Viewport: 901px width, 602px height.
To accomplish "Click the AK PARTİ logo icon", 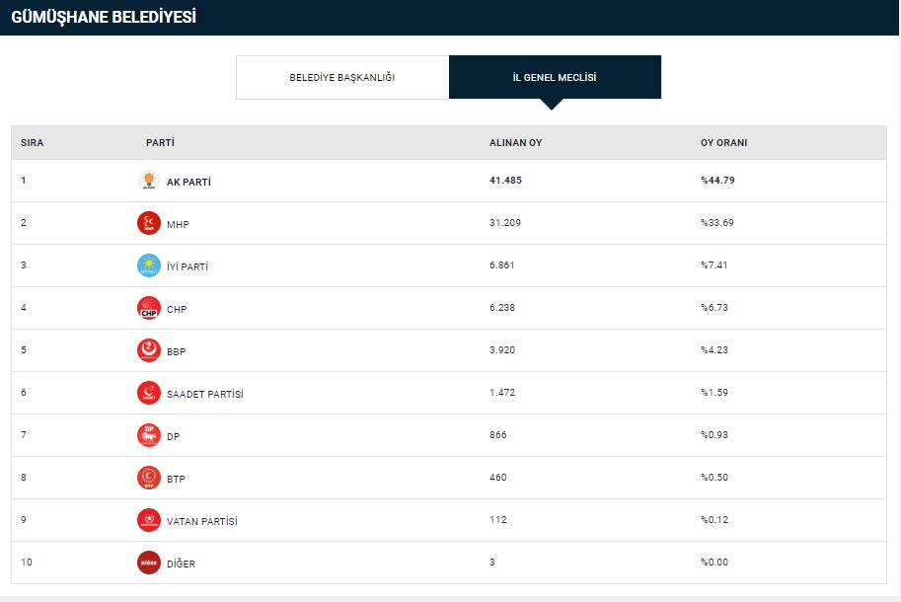I will (149, 181).
